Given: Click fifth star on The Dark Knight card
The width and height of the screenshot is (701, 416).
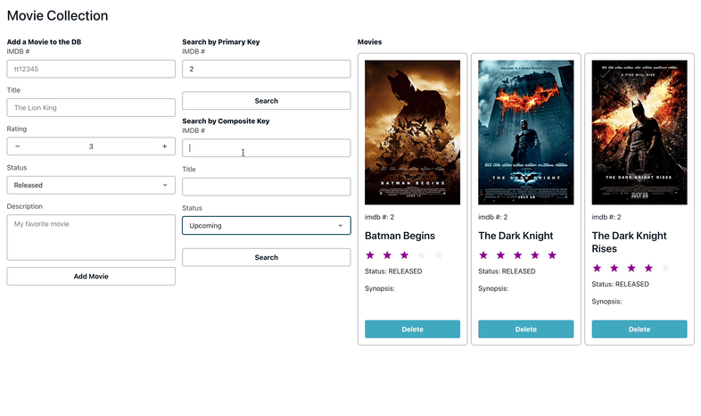Looking at the screenshot, I should coord(552,255).
